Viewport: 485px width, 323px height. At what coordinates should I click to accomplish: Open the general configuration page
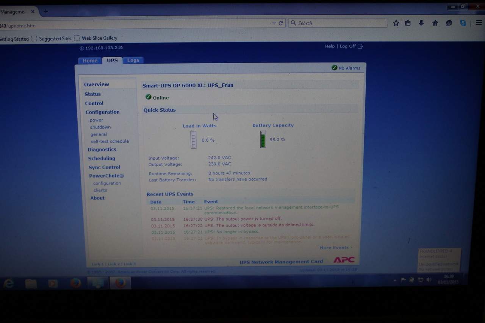coord(99,134)
